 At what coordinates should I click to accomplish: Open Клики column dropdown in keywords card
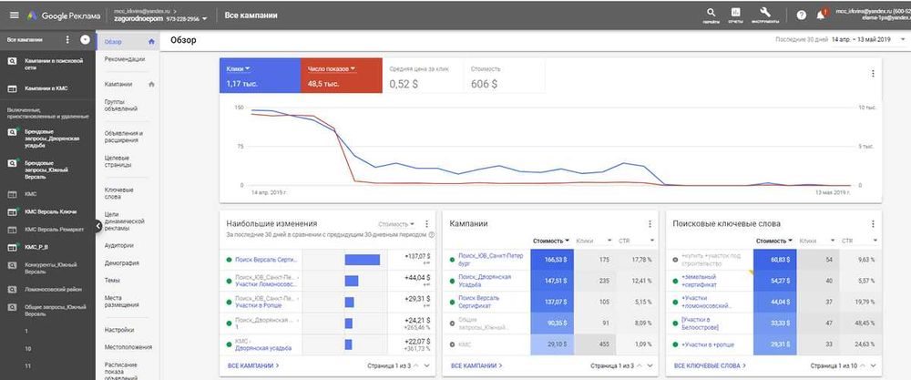(x=817, y=241)
